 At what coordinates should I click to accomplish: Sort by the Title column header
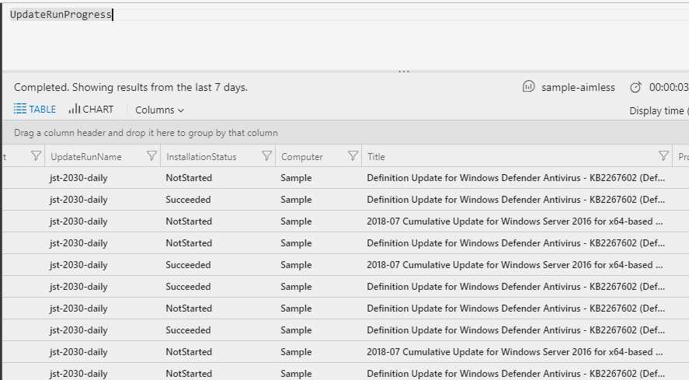click(x=376, y=156)
